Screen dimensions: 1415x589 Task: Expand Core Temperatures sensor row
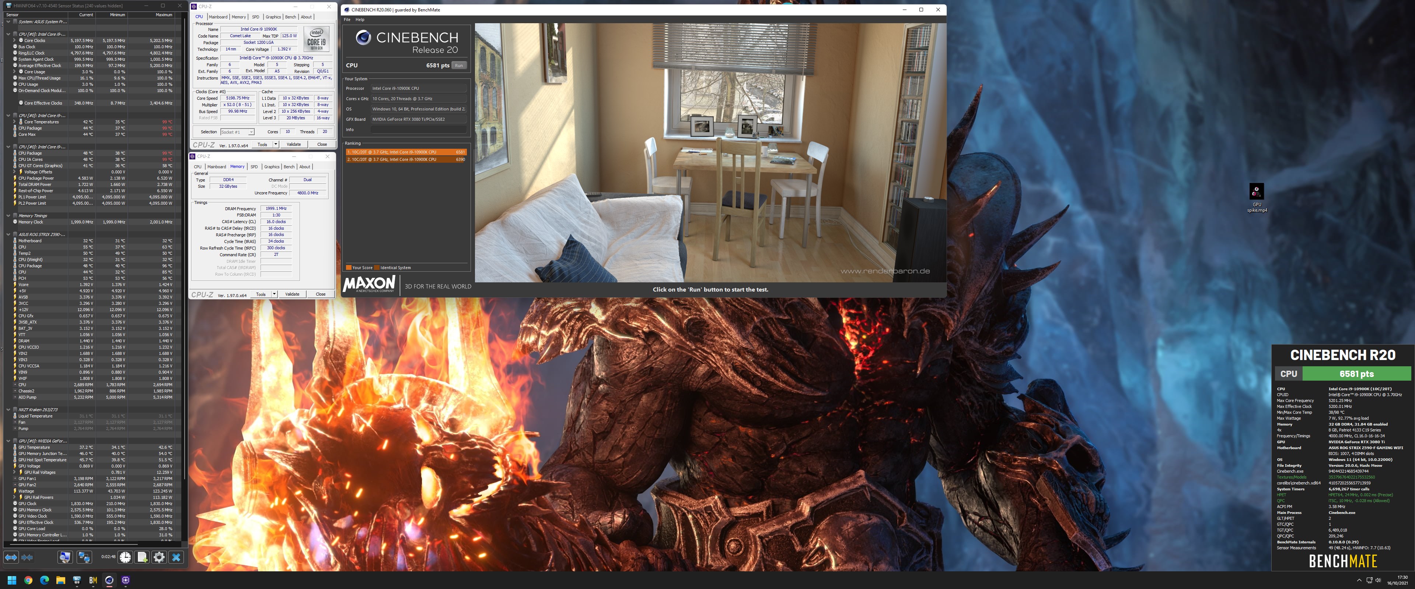[15, 122]
